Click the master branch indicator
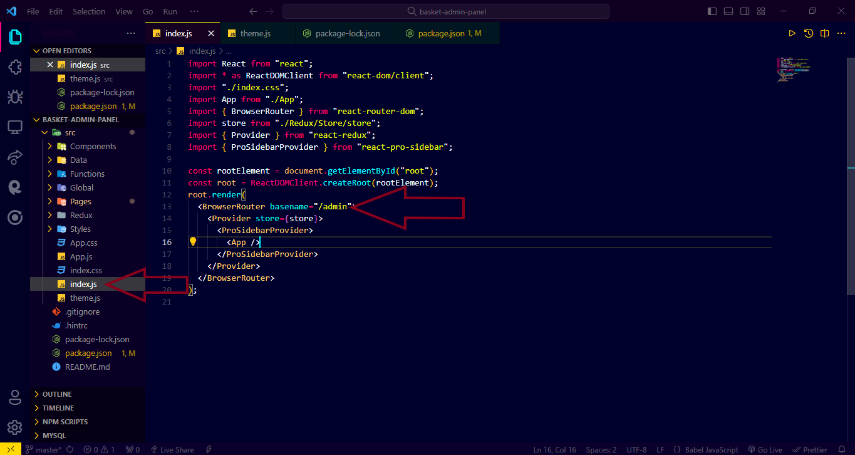855x455 pixels. click(x=43, y=449)
